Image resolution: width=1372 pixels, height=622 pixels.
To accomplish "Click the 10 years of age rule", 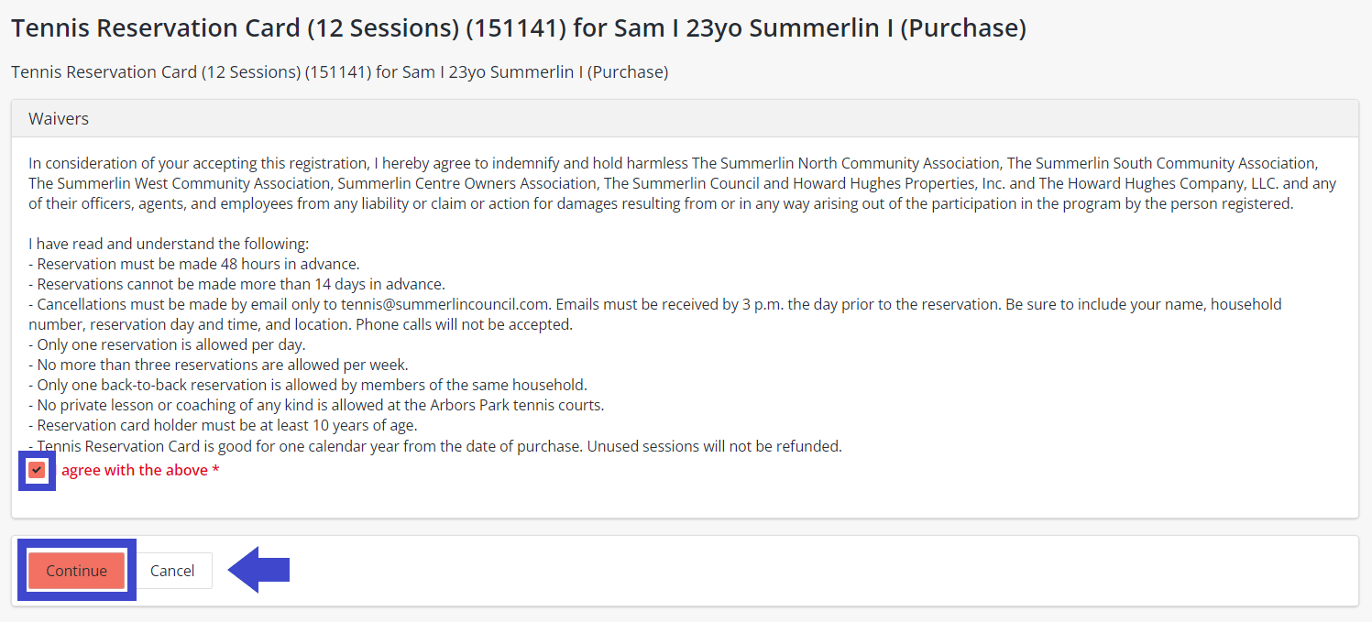I will tap(223, 425).
